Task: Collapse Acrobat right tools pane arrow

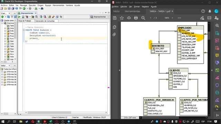Action: [x=212, y=70]
